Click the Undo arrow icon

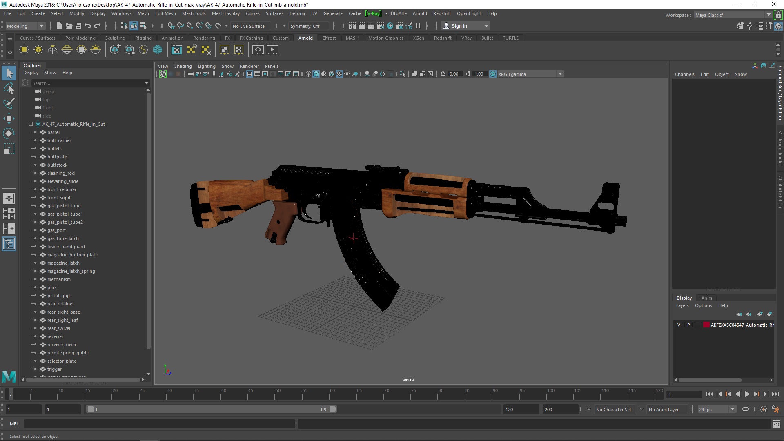tap(87, 26)
